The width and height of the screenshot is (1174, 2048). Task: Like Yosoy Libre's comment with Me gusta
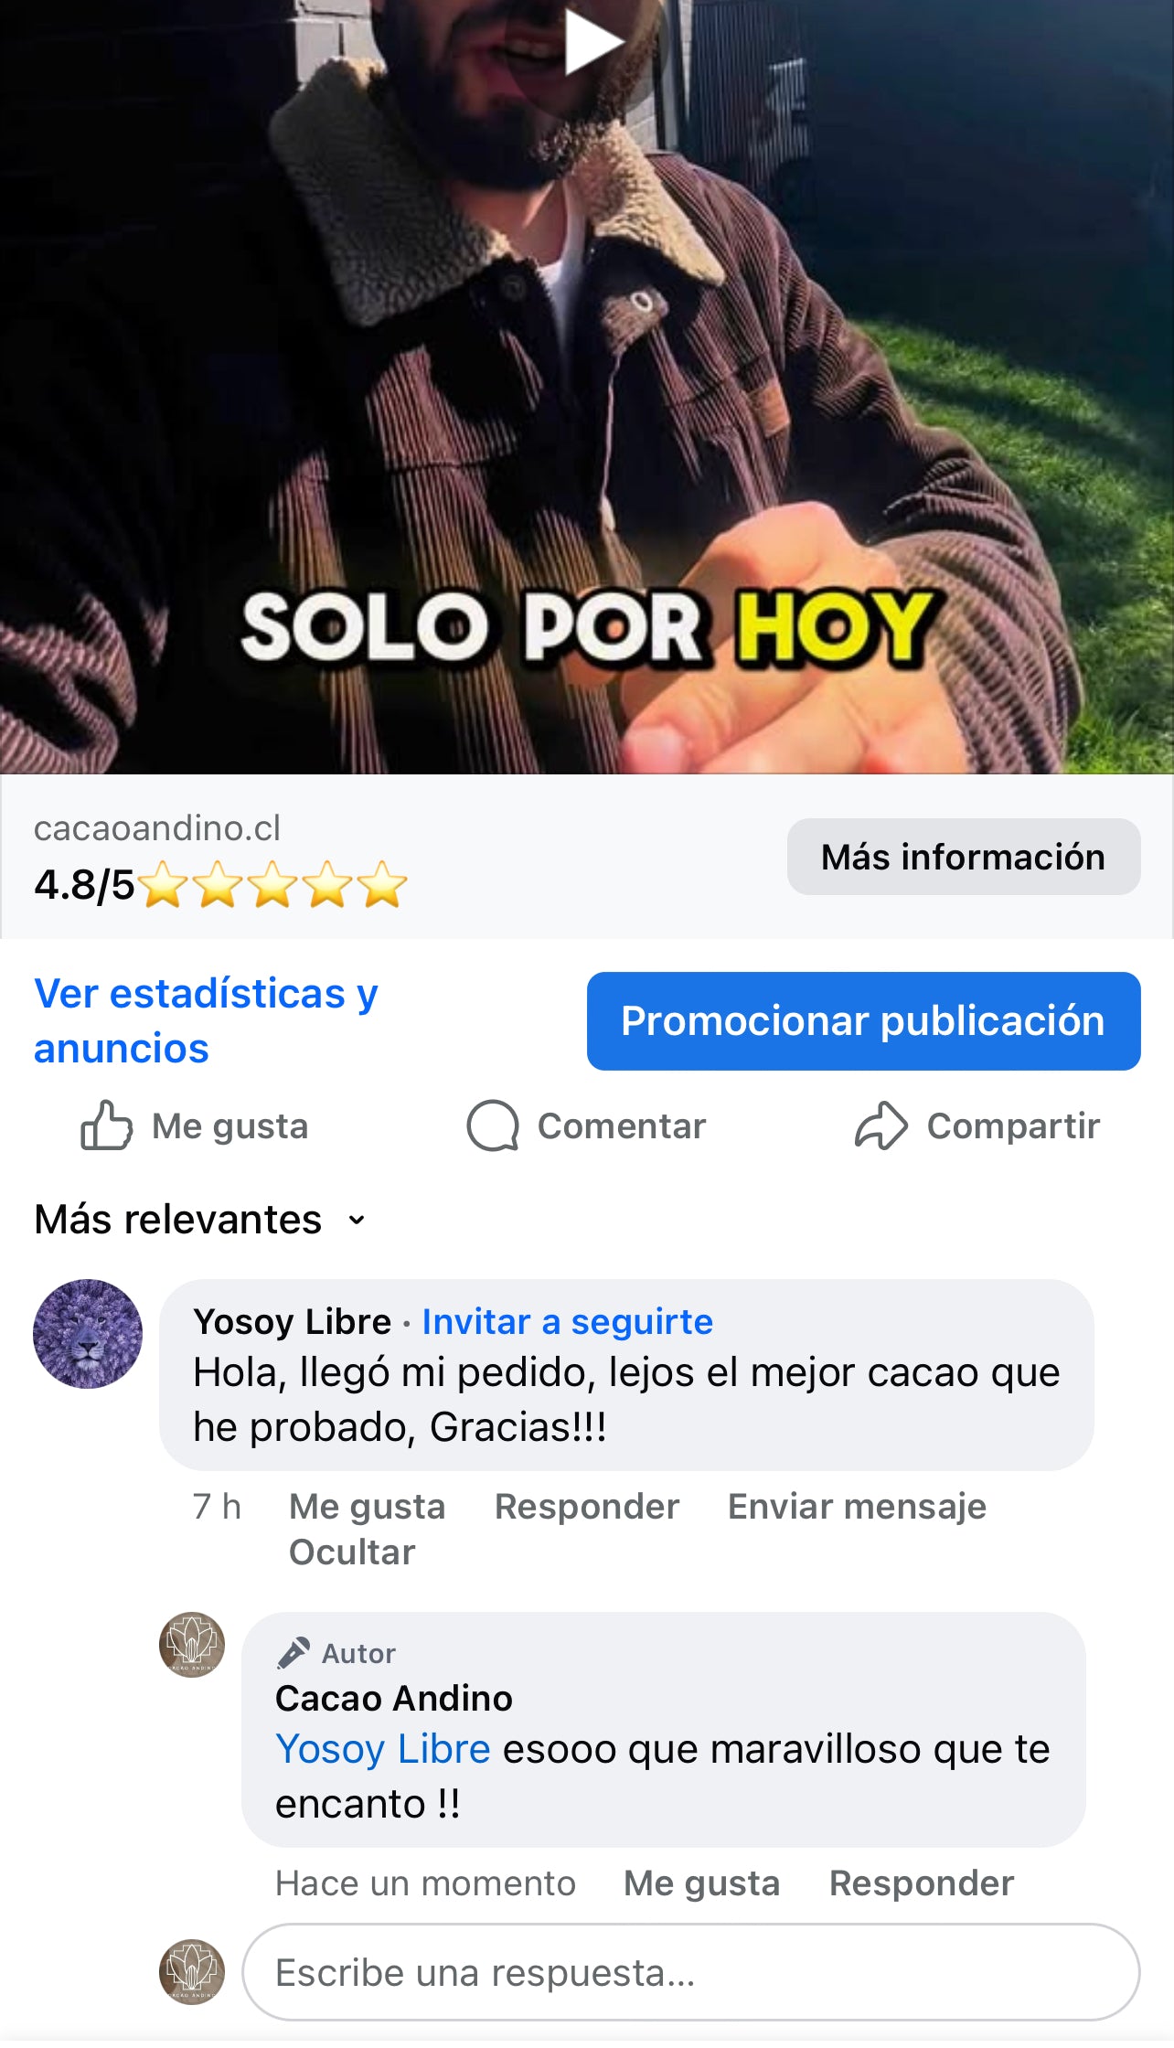[x=367, y=1506]
